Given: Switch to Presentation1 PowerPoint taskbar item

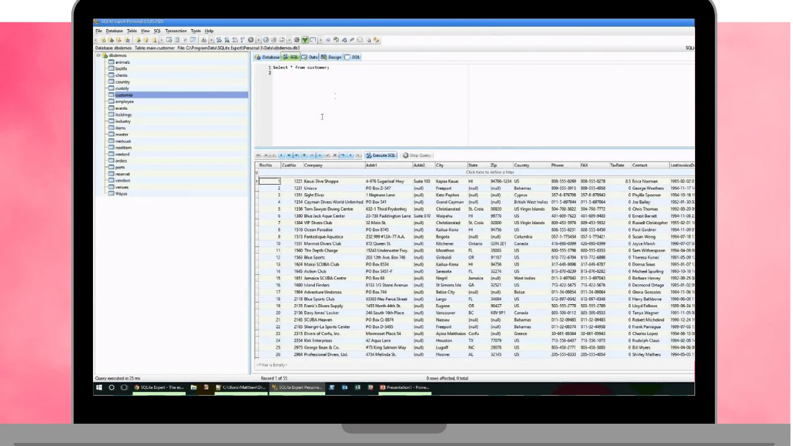Looking at the screenshot, I should click(x=405, y=388).
